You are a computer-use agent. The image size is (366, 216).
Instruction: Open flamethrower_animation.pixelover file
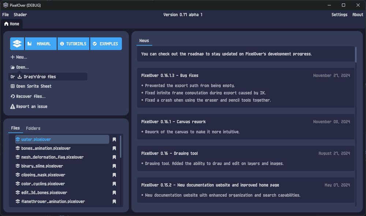tap(62, 201)
